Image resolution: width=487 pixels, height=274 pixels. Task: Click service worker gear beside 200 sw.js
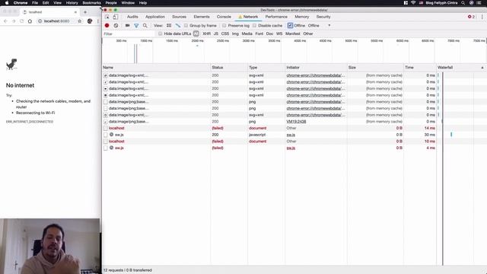(111, 135)
